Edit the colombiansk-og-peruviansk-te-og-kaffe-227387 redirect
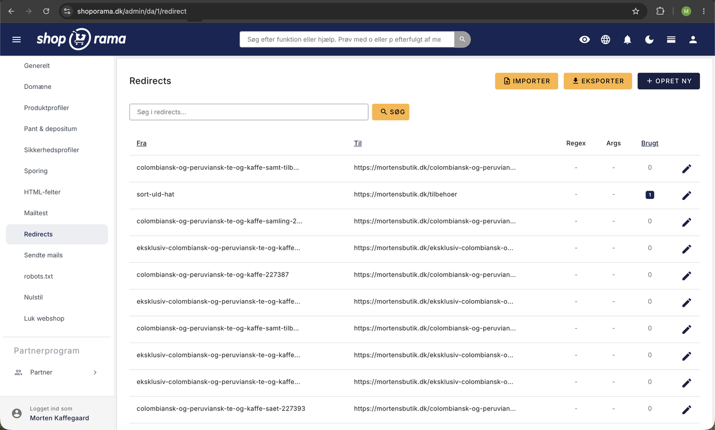Screen dimensions: 715x430 tap(687, 276)
